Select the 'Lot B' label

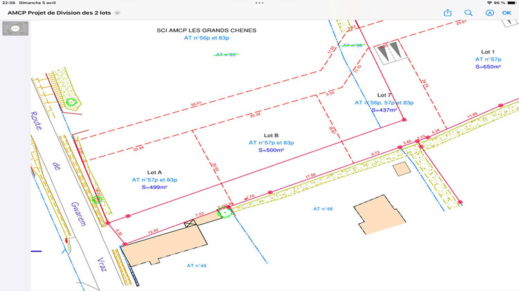271,135
